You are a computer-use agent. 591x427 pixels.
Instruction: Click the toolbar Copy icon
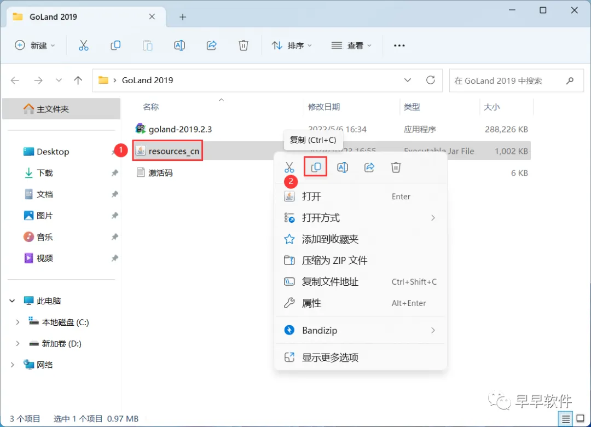[115, 45]
